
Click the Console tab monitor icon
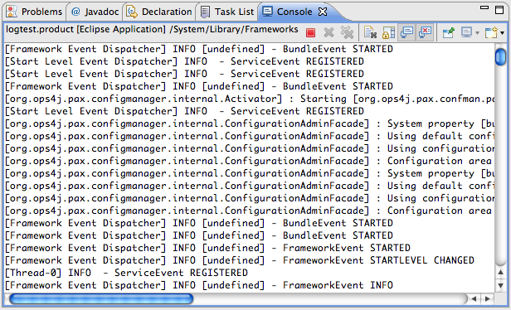tap(268, 12)
